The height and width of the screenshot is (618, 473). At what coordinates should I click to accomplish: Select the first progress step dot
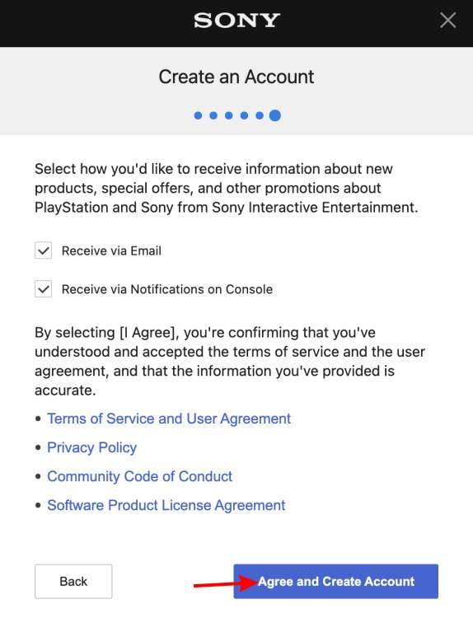click(199, 115)
